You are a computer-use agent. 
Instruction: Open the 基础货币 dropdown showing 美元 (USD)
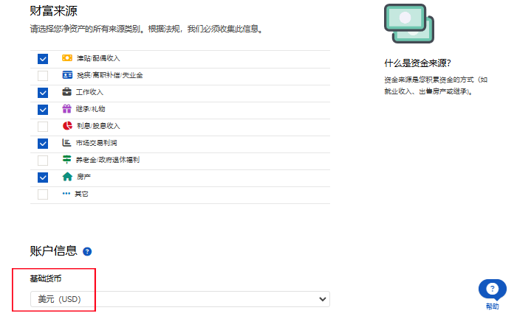click(179, 299)
